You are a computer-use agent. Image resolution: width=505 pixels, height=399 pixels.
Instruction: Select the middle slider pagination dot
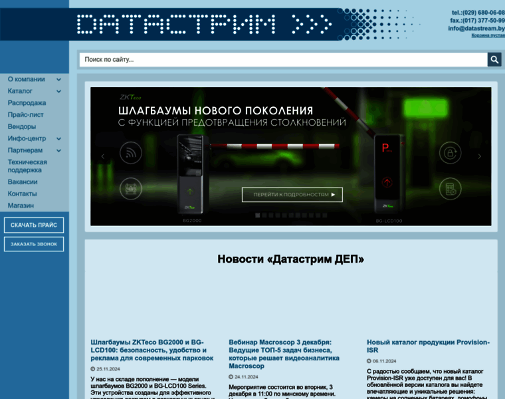point(291,215)
